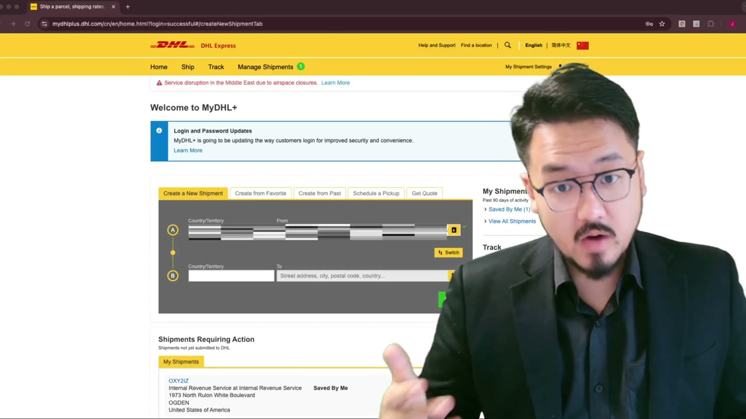Screen dimensions: 746x419
Task: Open shipment OXY2IZ
Action: point(178,381)
